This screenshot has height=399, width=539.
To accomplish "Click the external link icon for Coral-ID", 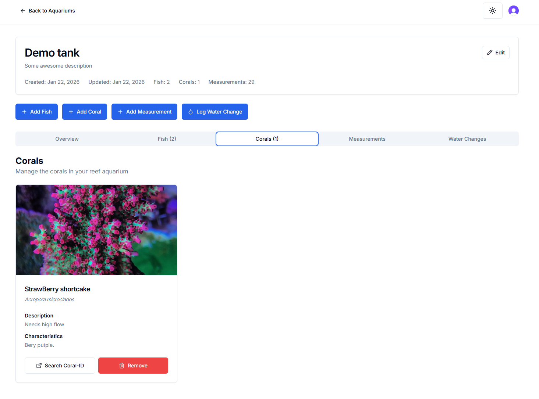I will click(39, 366).
